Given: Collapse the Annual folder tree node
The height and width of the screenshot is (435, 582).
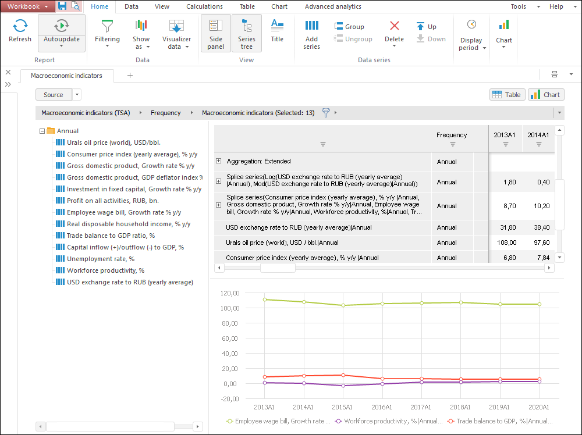Looking at the screenshot, I should 42,131.
